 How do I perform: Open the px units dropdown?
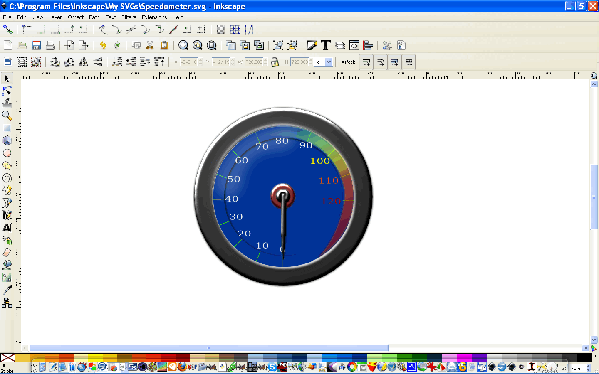coord(323,62)
